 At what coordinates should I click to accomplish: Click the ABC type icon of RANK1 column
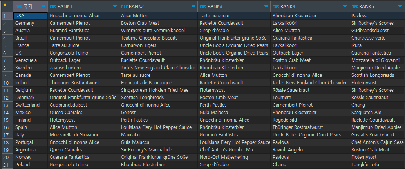(x=53, y=6)
